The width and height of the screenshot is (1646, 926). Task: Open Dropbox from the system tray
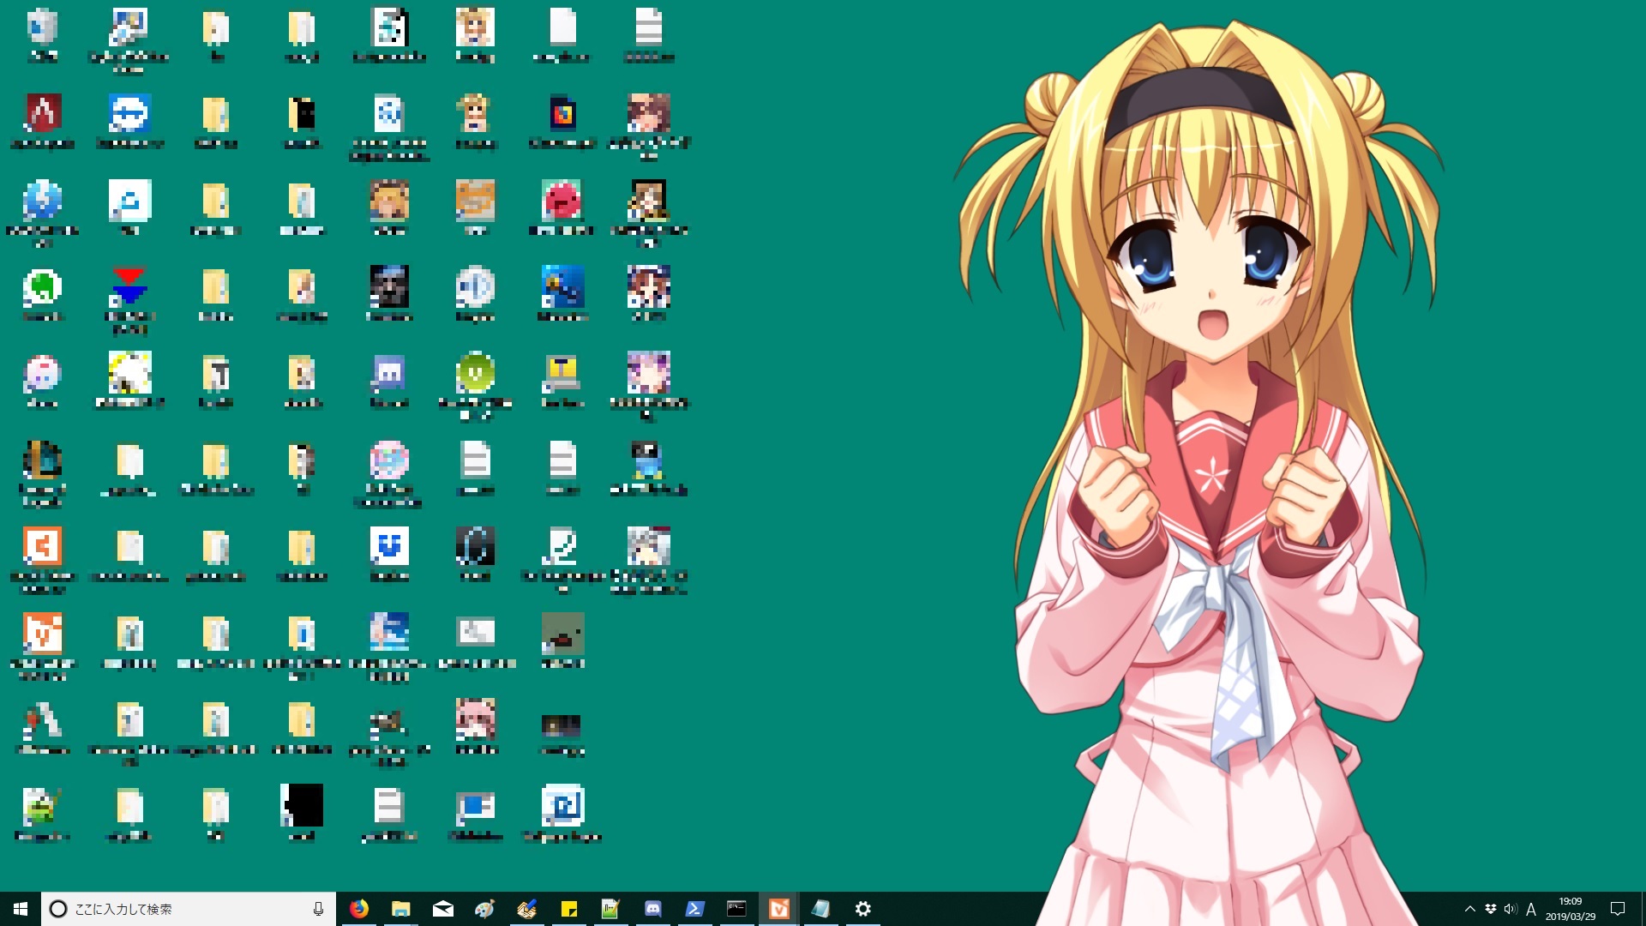click(1491, 909)
